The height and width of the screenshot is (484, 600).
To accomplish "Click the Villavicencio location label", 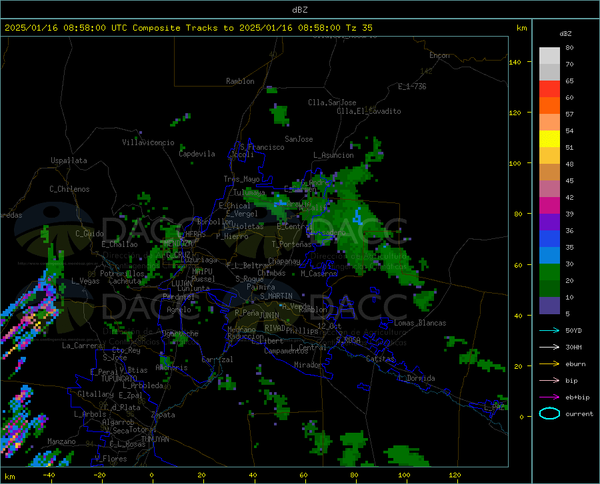I will tap(148, 142).
